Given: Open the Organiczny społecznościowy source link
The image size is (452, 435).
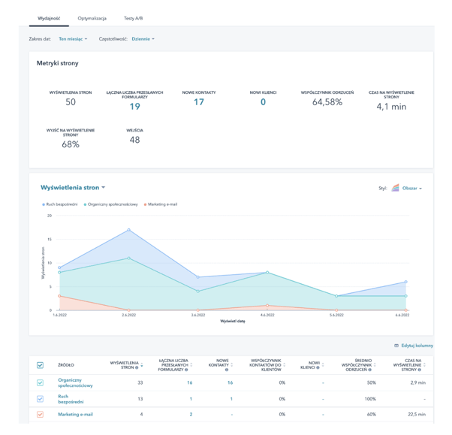Looking at the screenshot, I should 75,383.
